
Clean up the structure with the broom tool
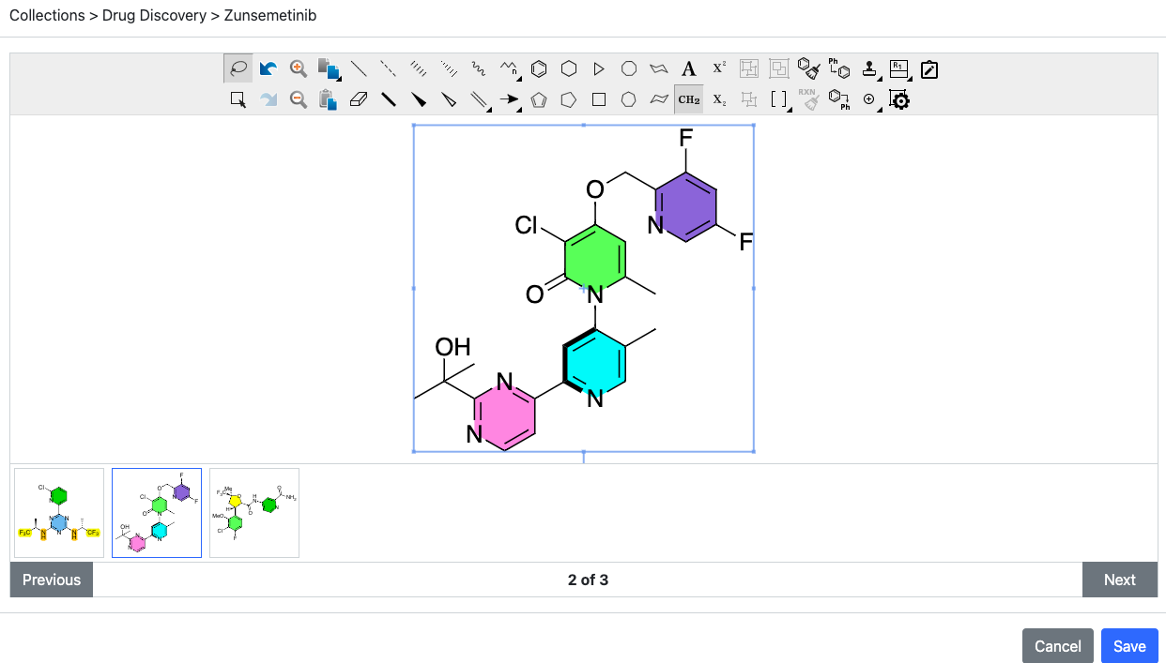point(807,68)
